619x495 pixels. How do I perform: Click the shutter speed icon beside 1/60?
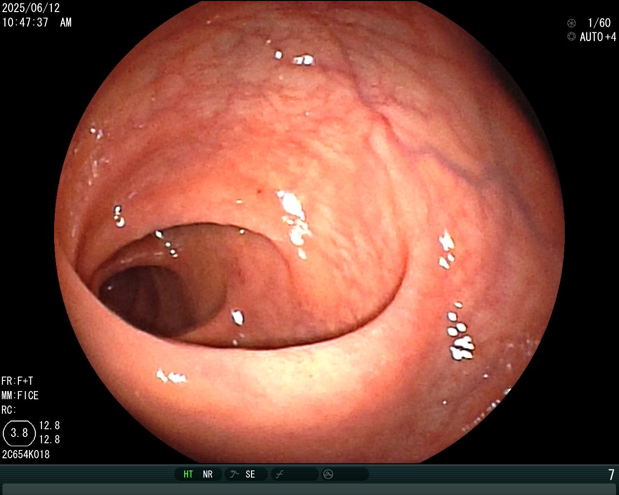click(572, 23)
